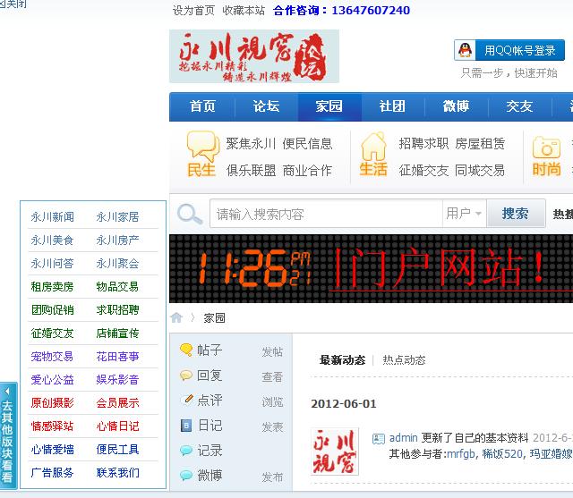Viewport: 573px width, 498px height.
Task: Open the 时尚 camera icon
Action: pyautogui.click(x=546, y=148)
